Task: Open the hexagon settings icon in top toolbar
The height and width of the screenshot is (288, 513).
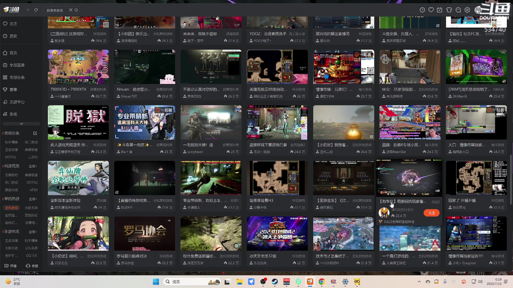Action: pyautogui.click(x=467, y=10)
